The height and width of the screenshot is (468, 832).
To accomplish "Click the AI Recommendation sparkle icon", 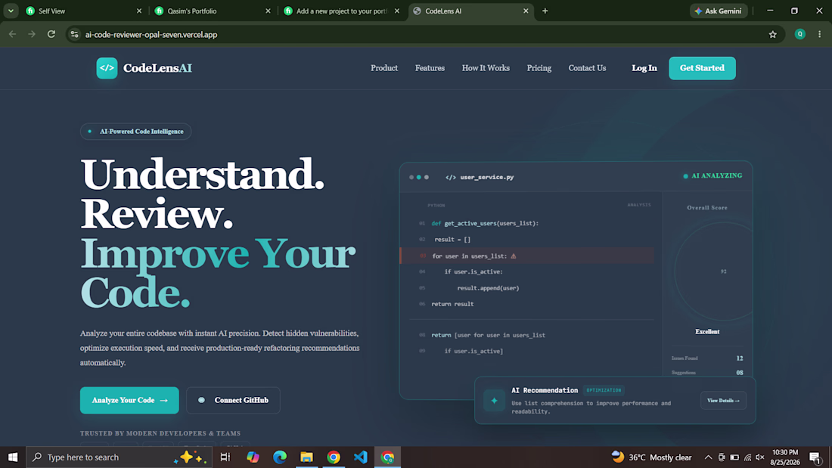I will (494, 401).
